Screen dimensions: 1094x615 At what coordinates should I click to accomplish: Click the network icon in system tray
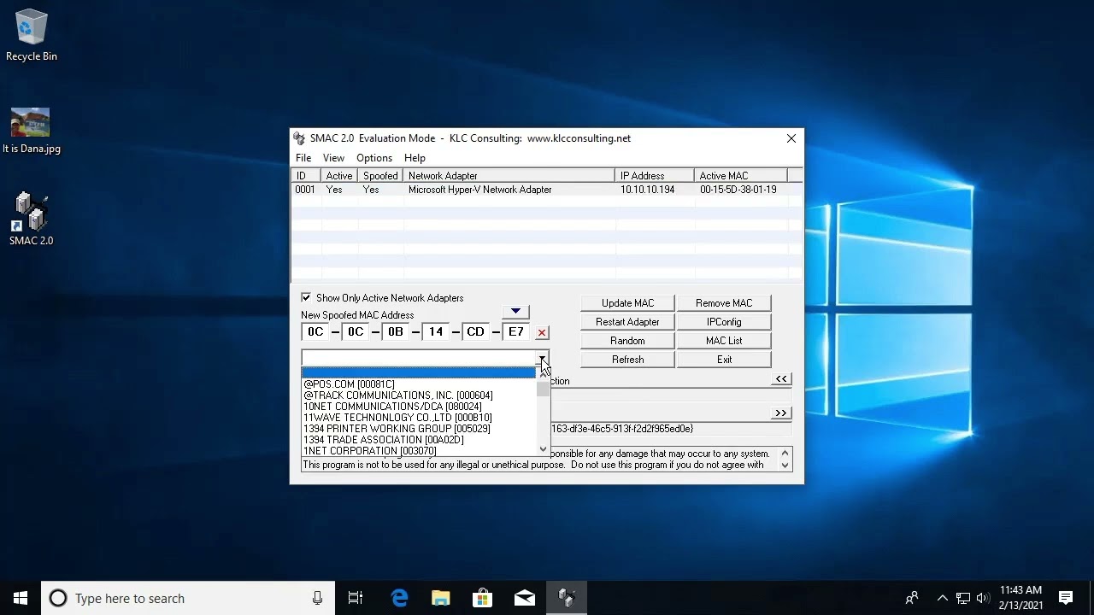963,598
